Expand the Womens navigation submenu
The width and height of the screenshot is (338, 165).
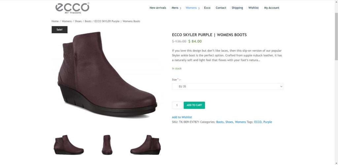pos(192,8)
